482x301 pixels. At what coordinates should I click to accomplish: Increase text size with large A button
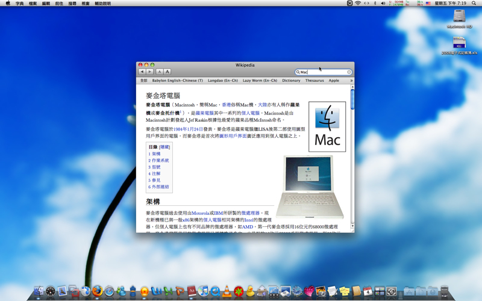(167, 72)
